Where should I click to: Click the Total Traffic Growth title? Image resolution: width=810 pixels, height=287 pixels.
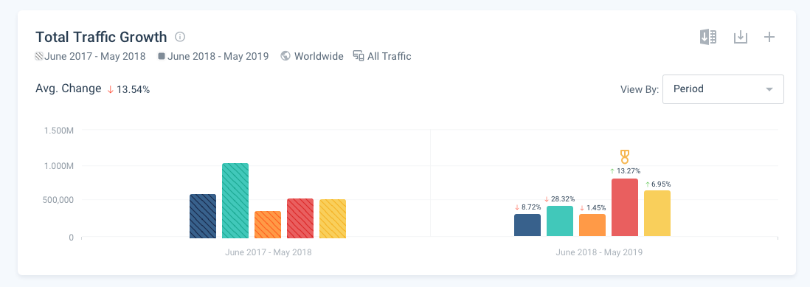coord(101,37)
